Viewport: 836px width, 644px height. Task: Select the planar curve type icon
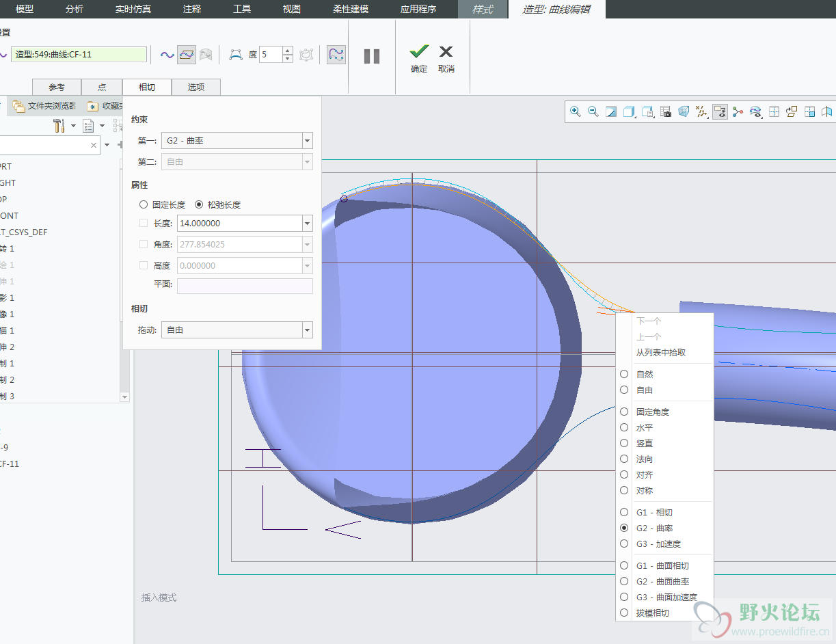(187, 55)
